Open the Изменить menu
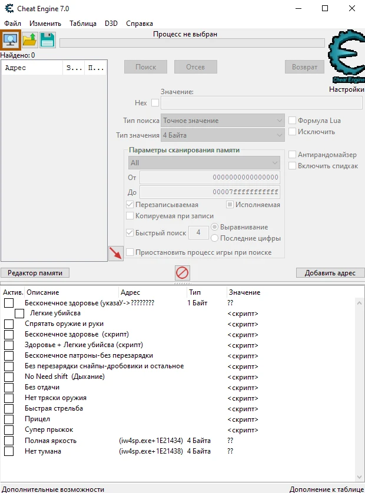Screen dimensions: 365x493 click(x=45, y=24)
